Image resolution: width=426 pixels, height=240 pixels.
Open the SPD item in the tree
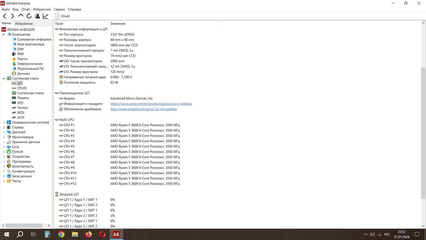coord(20,103)
